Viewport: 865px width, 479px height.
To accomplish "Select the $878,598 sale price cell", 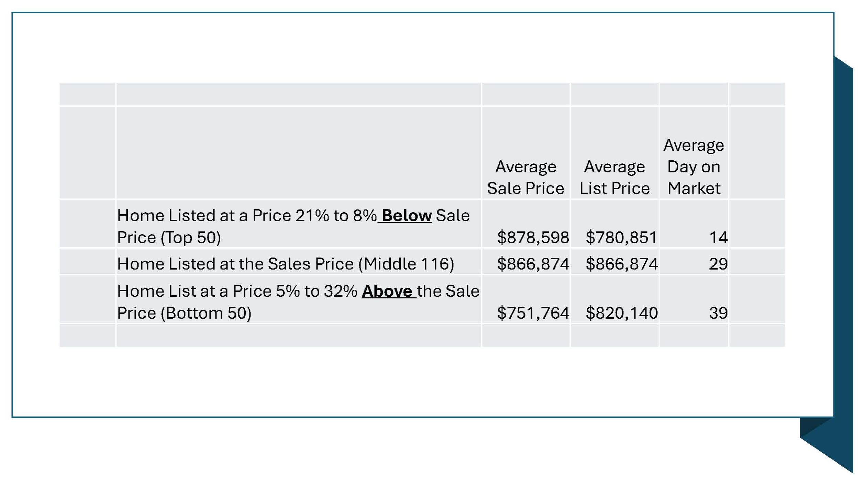I will click(533, 238).
